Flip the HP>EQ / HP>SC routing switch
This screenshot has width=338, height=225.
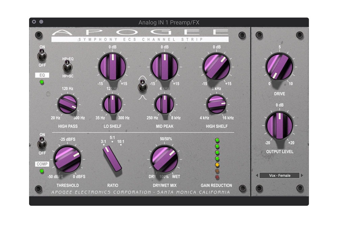(x=68, y=66)
